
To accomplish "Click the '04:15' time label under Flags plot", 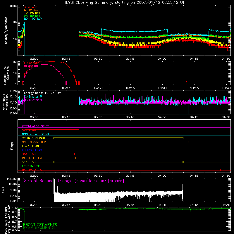I will pyautogui.click(x=194, y=176).
